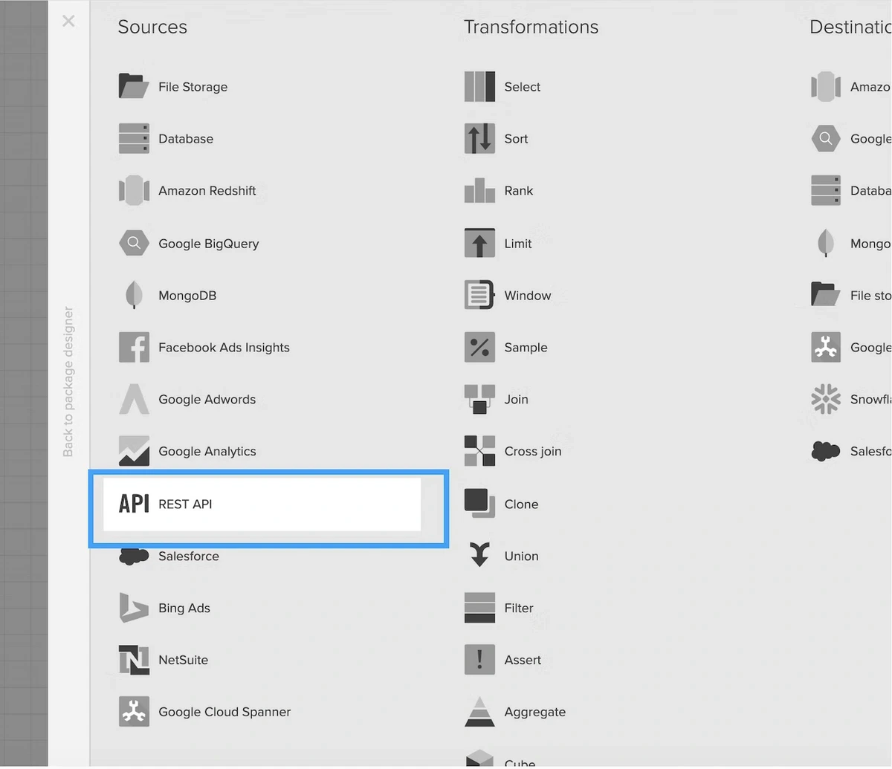Add the Sort transformation arrows icon

479,138
